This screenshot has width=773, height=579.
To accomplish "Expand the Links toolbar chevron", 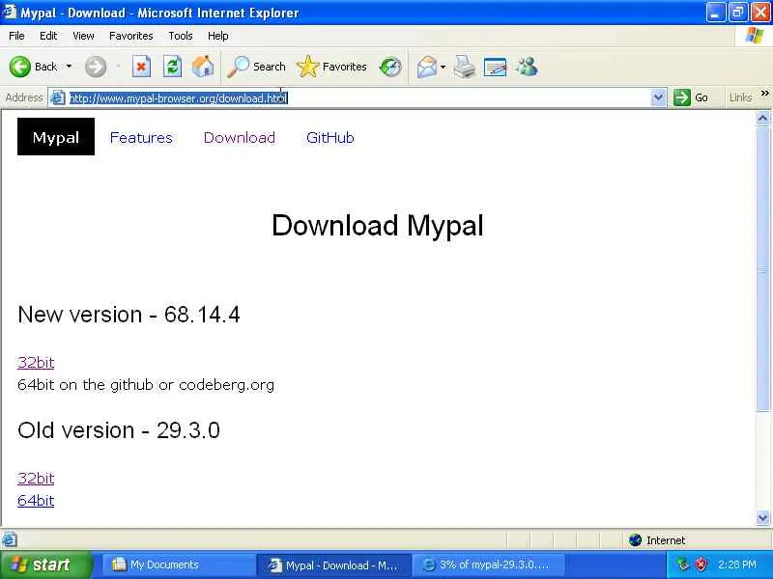I will 764,94.
